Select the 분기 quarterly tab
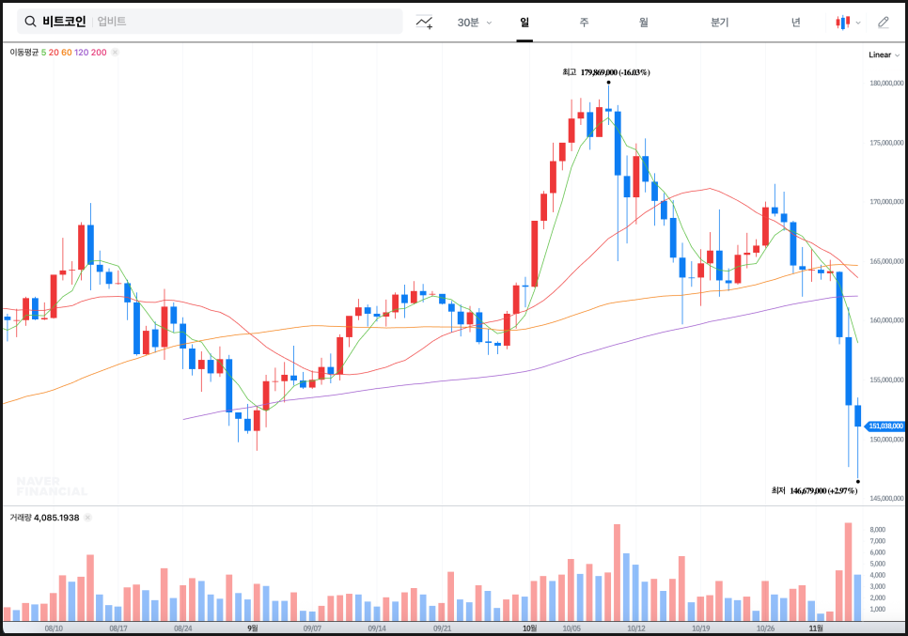The height and width of the screenshot is (636, 908). (720, 22)
